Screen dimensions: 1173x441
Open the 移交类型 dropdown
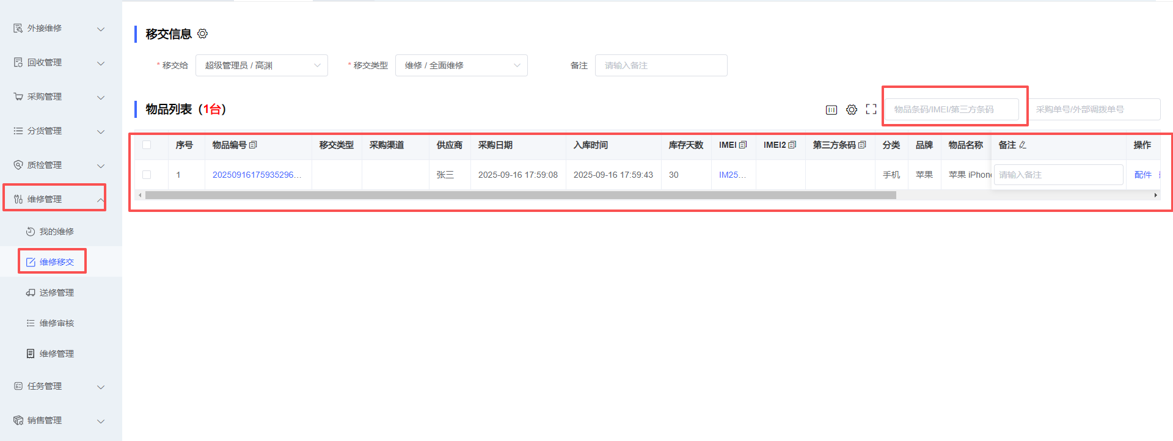461,65
